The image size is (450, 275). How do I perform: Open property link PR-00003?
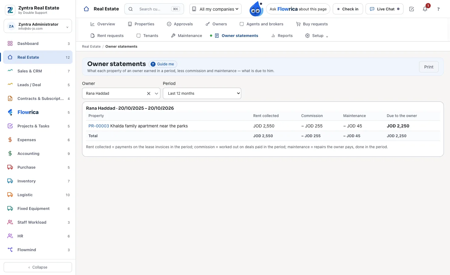pyautogui.click(x=99, y=126)
